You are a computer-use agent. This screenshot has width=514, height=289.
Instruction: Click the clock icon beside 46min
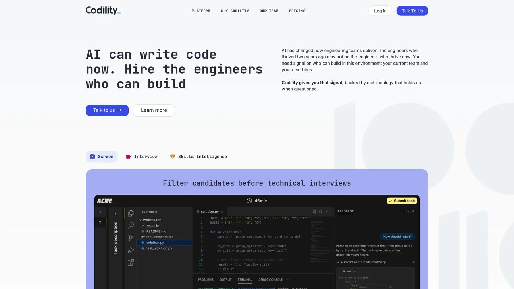[249, 201]
